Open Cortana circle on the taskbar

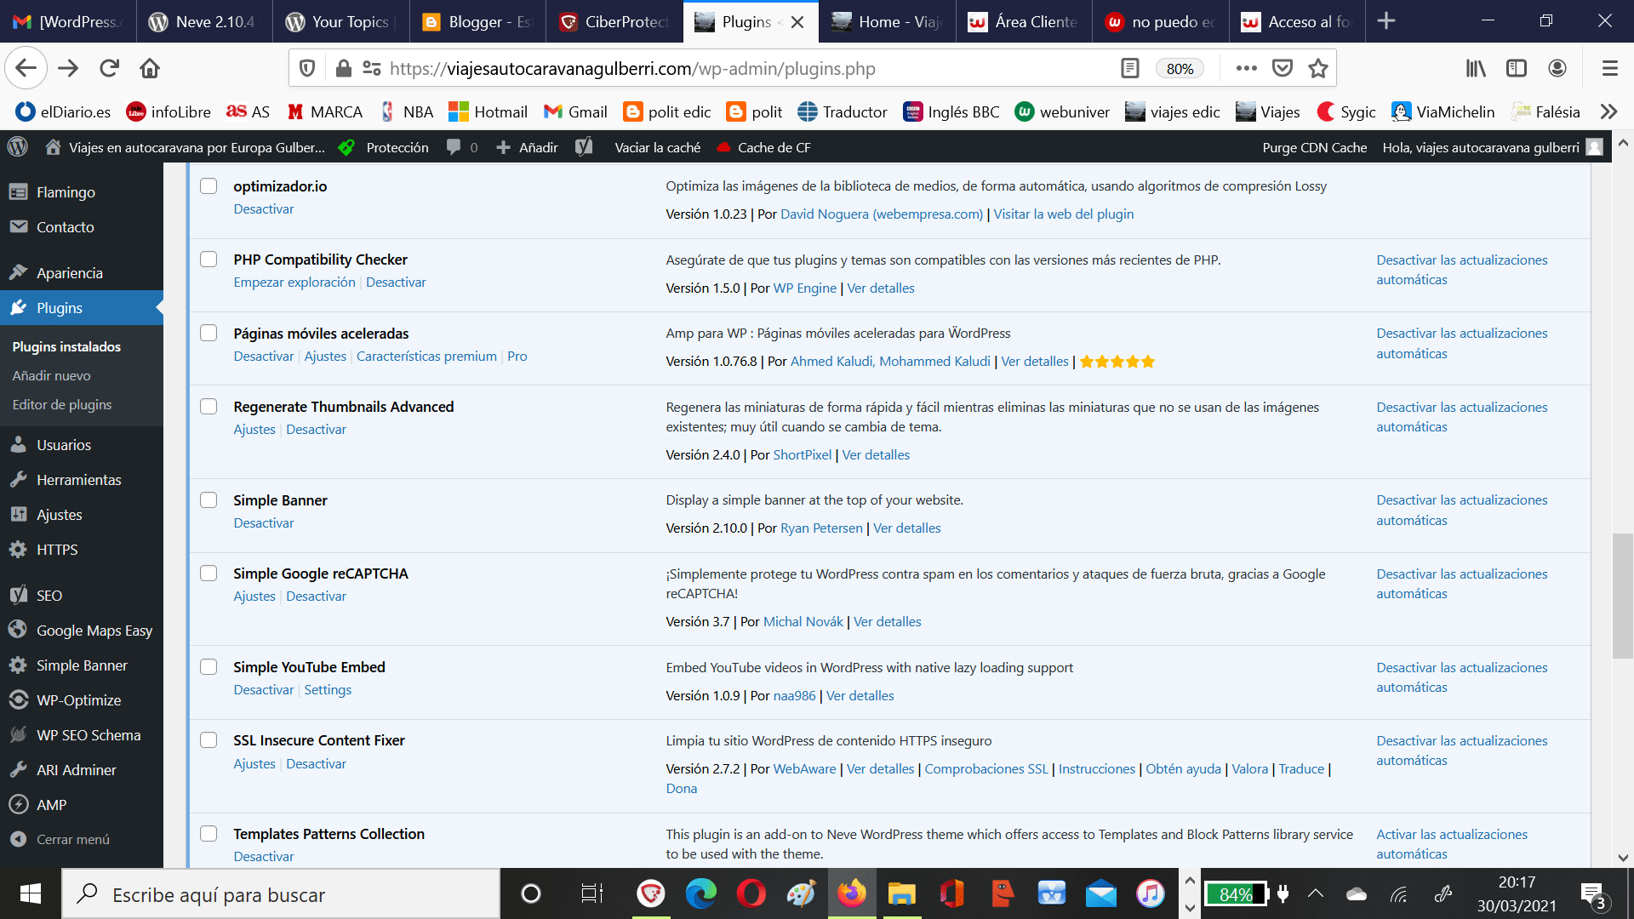(531, 893)
